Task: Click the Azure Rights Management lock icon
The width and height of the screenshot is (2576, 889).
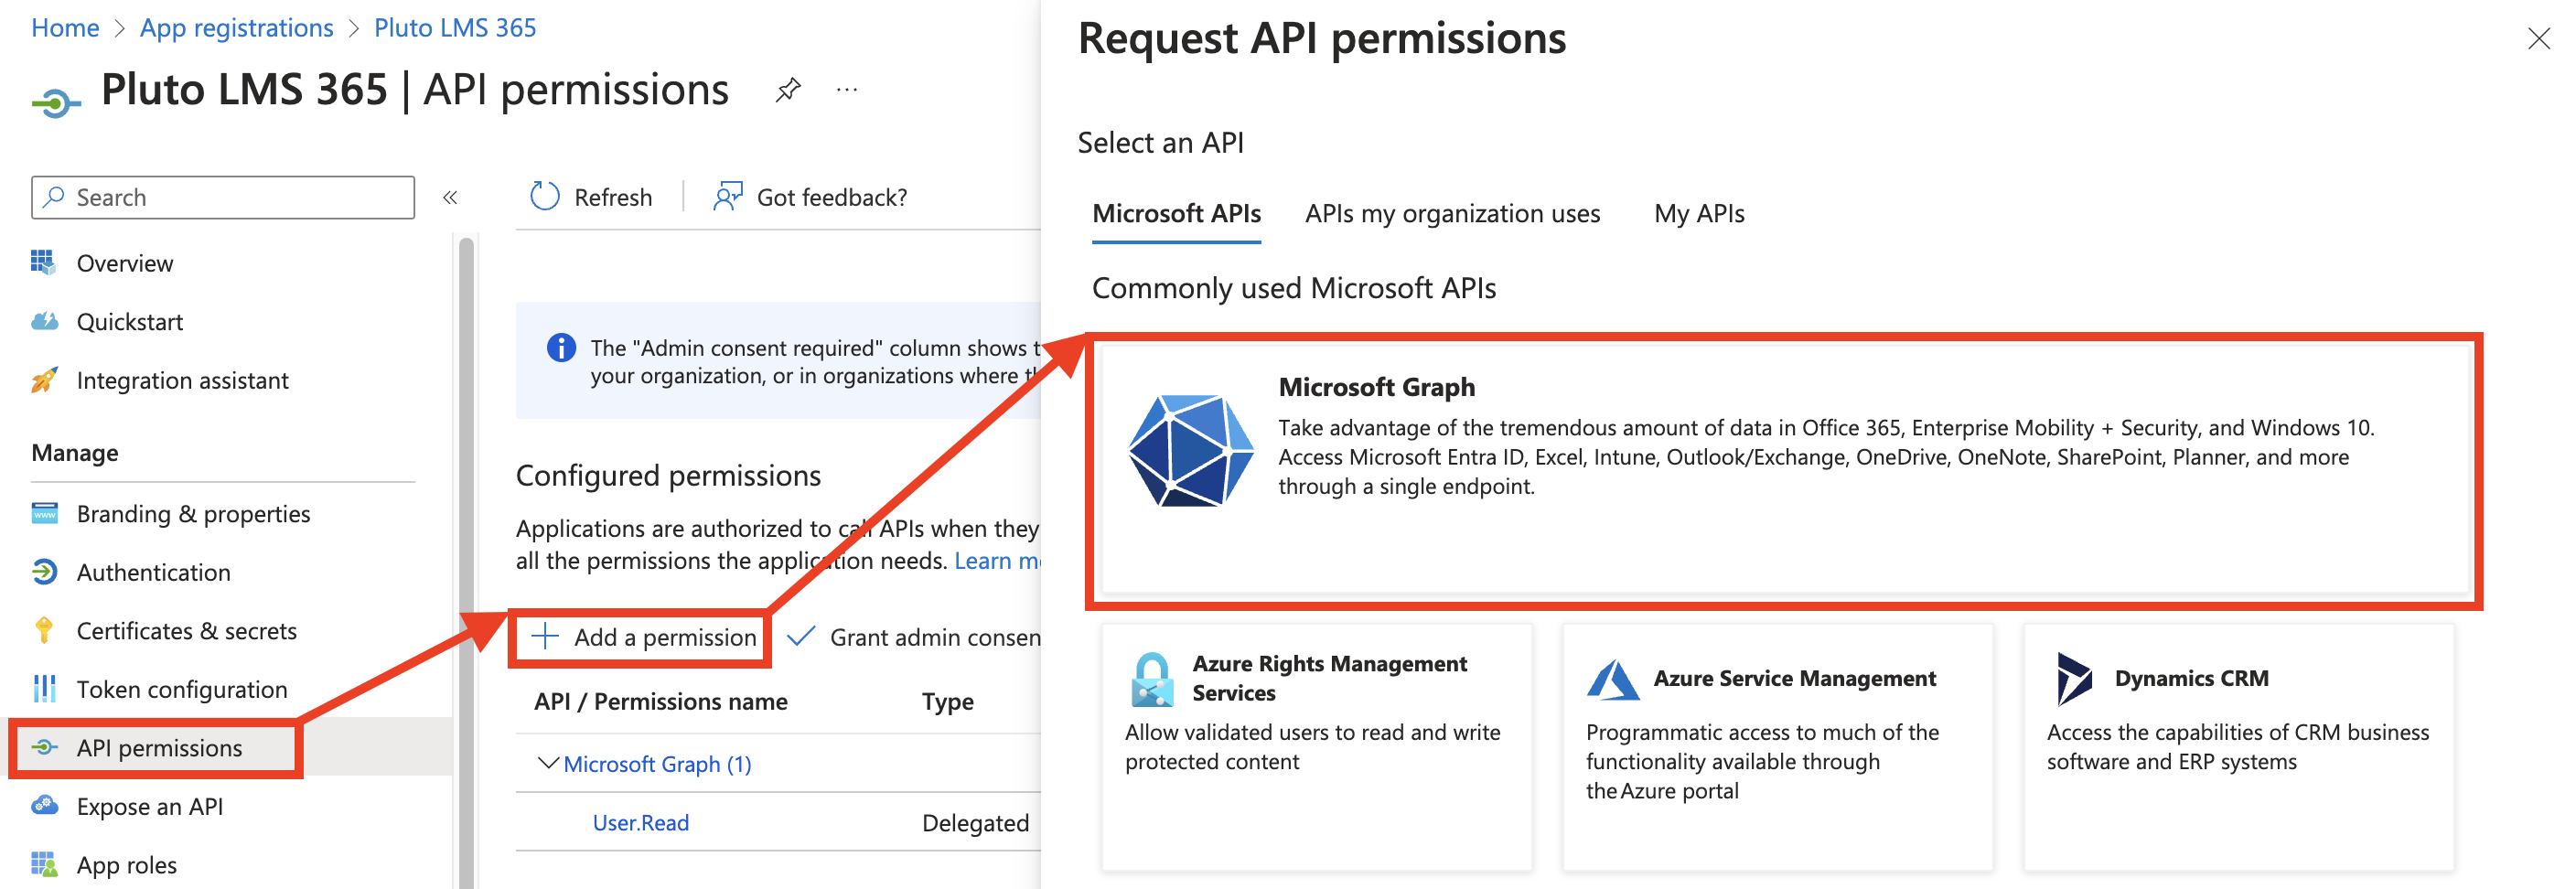Action: click(1151, 680)
